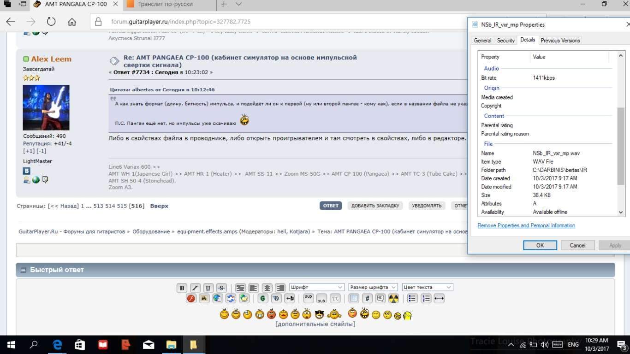This screenshot has width=630, height=354.
Task: Click the center align text icon
Action: pyautogui.click(x=267, y=288)
